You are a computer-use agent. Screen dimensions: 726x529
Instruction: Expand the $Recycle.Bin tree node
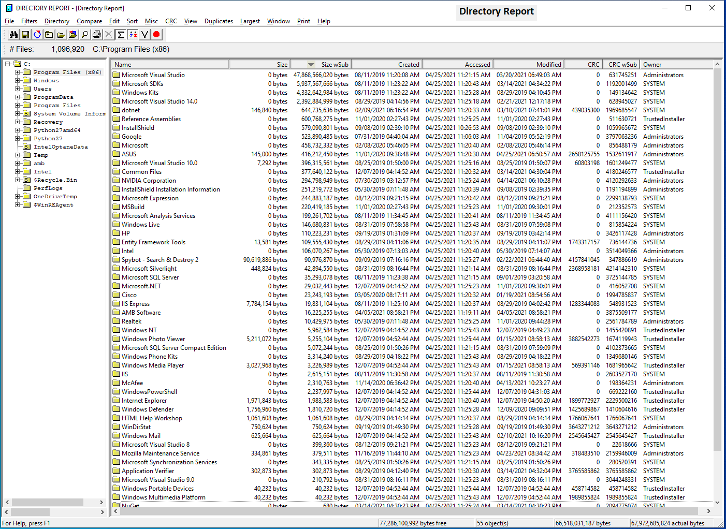pyautogui.click(x=17, y=180)
